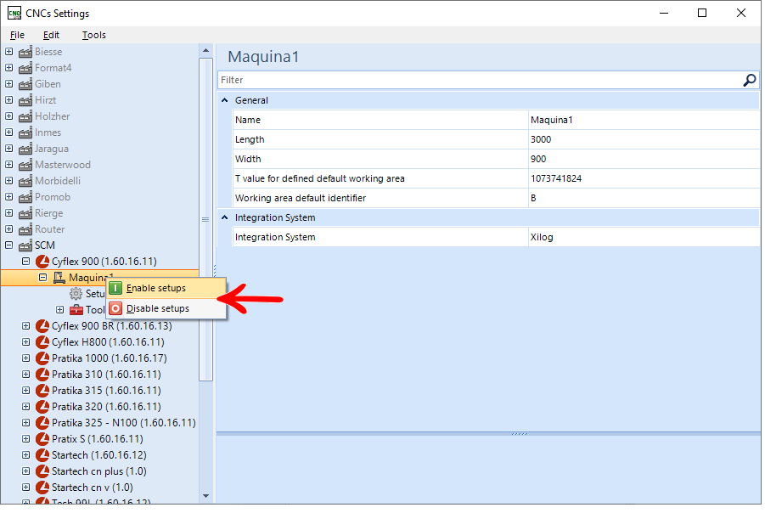Click the Giben factory icon
The height and width of the screenshot is (513, 765).
25,84
